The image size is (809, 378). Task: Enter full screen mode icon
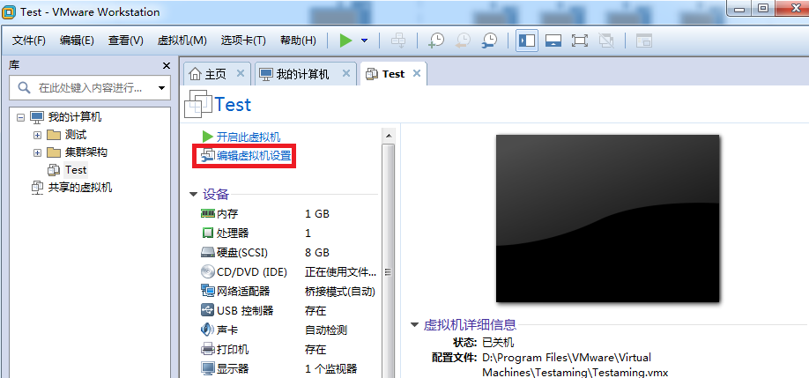(x=579, y=41)
